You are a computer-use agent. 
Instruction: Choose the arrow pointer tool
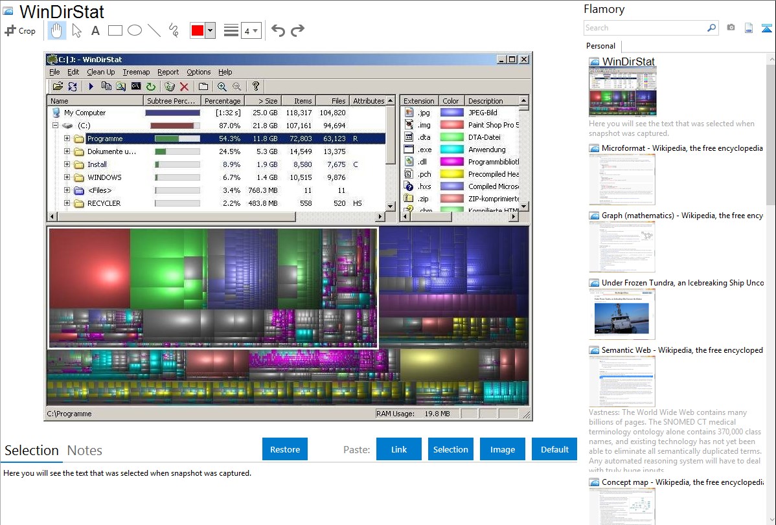[76, 30]
